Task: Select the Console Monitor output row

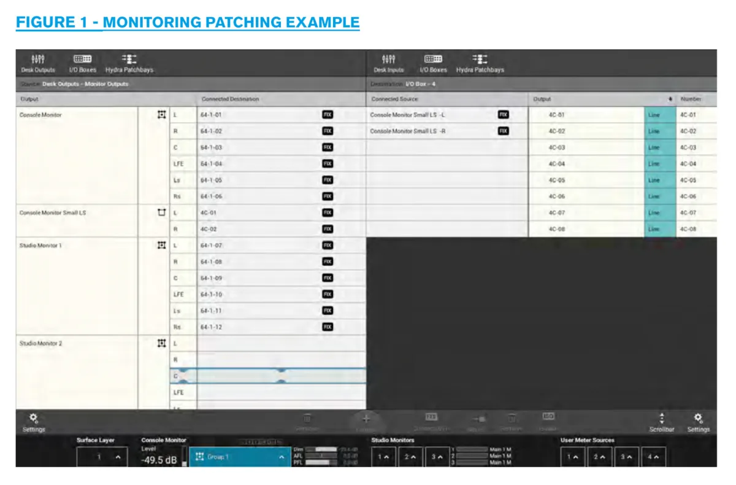Action: coord(77,155)
